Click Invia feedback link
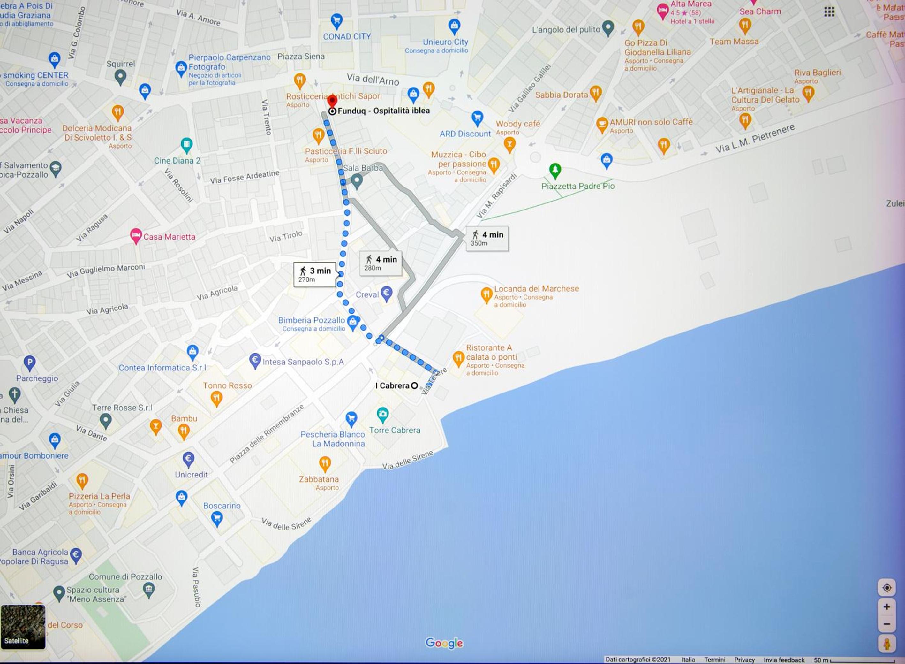Image resolution: width=905 pixels, height=664 pixels. [784, 660]
